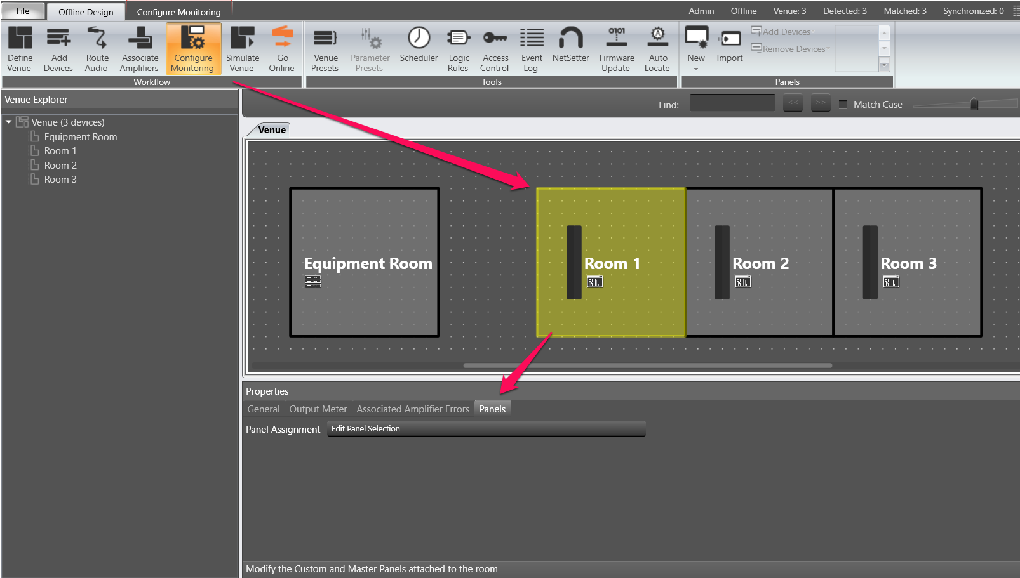Open the New panel dropdown arrow
This screenshot has width=1020, height=578.
(696, 69)
